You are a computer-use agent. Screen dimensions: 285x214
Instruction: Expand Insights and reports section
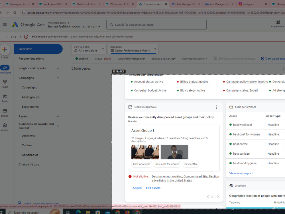click(x=58, y=68)
